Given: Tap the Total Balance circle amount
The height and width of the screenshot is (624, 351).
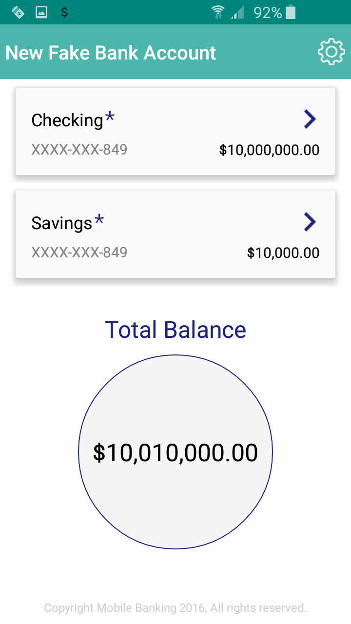Looking at the screenshot, I should 175,452.
